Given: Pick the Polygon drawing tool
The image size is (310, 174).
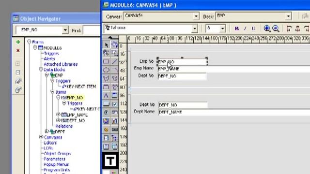Looking at the screenshot, I should pyautogui.click(x=106, y=78).
